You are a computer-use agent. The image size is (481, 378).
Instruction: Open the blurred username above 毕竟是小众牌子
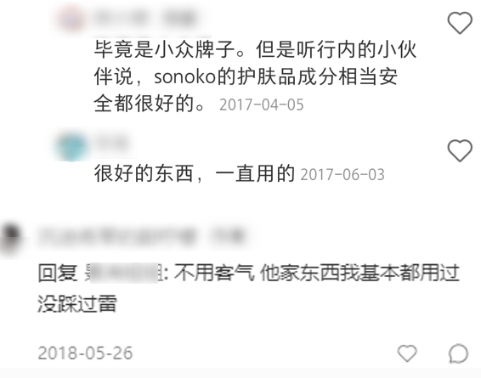click(x=145, y=18)
